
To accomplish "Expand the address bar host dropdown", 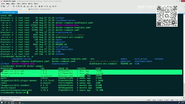I will coord(25,9).
